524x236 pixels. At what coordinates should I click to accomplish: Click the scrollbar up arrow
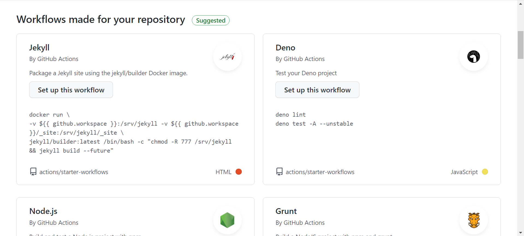pyautogui.click(x=520, y=4)
